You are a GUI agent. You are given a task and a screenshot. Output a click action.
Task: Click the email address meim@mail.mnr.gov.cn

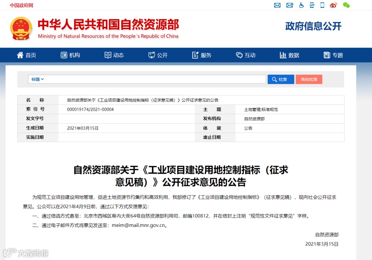[138, 225]
